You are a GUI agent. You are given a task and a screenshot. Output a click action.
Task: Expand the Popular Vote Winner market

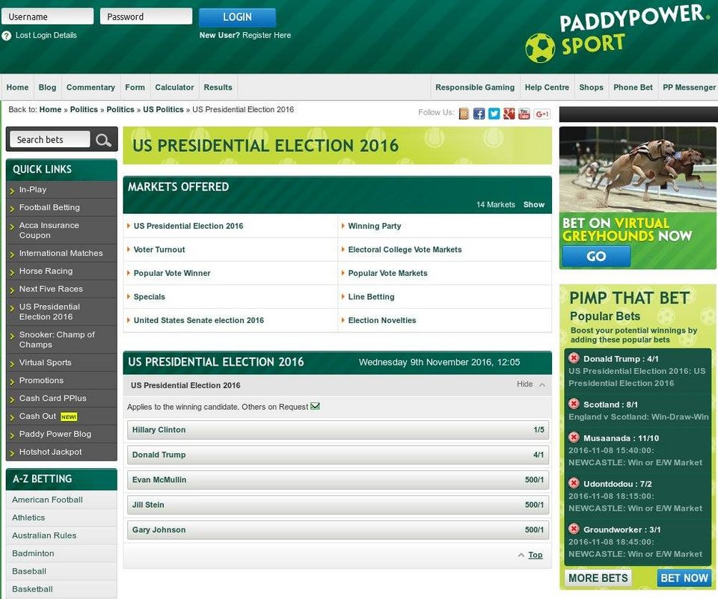172,273
